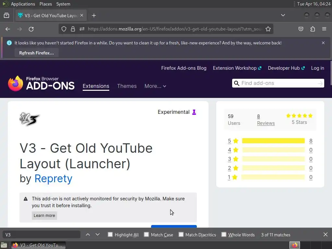The width and height of the screenshot is (332, 249).
Task: Open a new tab with plus icon
Action: click(x=94, y=16)
